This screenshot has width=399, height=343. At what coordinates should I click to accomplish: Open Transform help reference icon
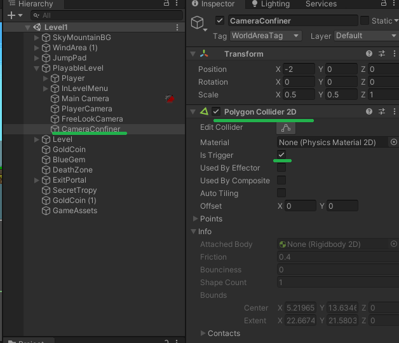pyautogui.click(x=369, y=53)
